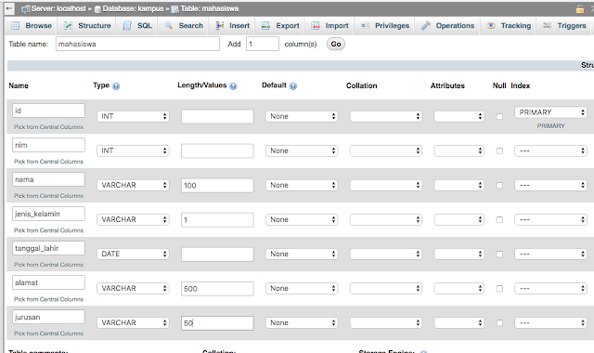594x353 pixels.
Task: Click the id name input field
Action: pos(48,111)
